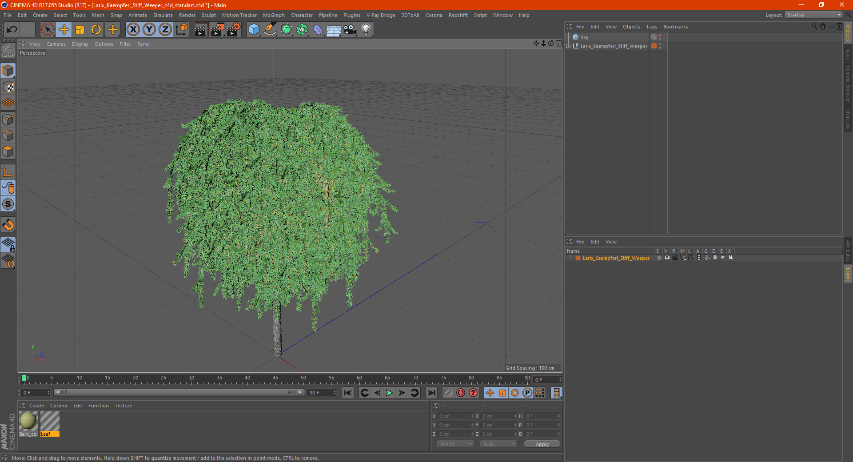Screen dimensions: 853x462
Task: Go to start of animation
Action: (x=348, y=393)
